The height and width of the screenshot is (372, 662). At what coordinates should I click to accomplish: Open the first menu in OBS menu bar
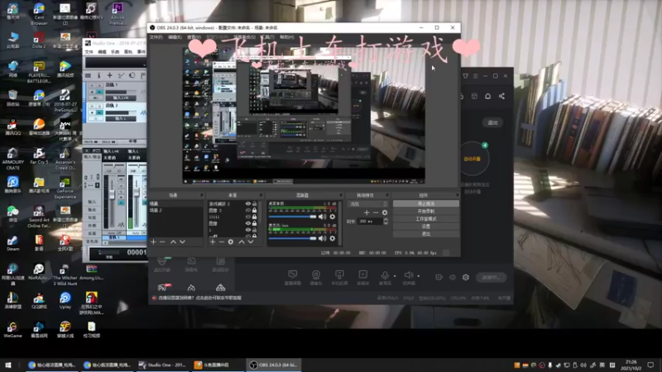pos(156,37)
